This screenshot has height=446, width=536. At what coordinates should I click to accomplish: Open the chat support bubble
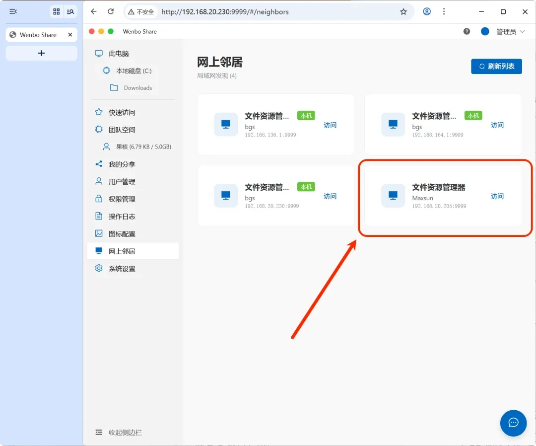click(513, 423)
